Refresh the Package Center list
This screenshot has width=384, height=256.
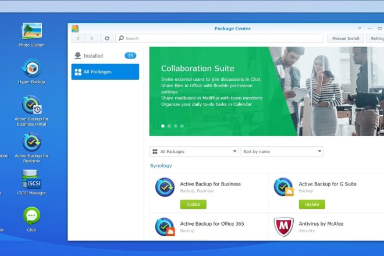click(x=107, y=38)
